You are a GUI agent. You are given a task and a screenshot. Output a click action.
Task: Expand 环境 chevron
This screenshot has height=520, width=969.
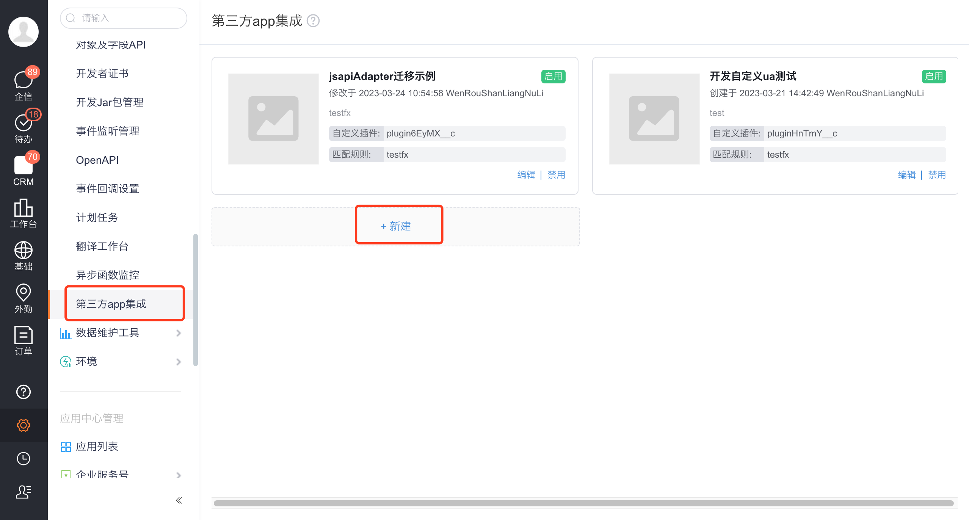[179, 362]
